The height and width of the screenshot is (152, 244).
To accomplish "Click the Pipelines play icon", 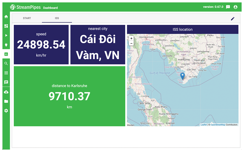I will click(x=6, y=35).
